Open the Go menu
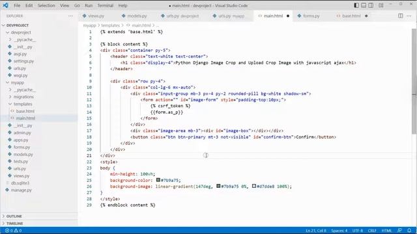Screen dimensions: 417x234 coord(77,5)
